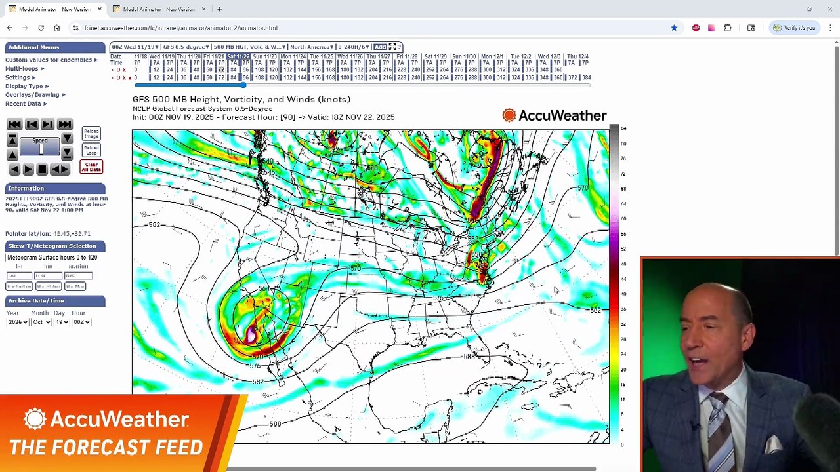Click the browser Home icon
The width and height of the screenshot is (840, 472).
click(57, 28)
